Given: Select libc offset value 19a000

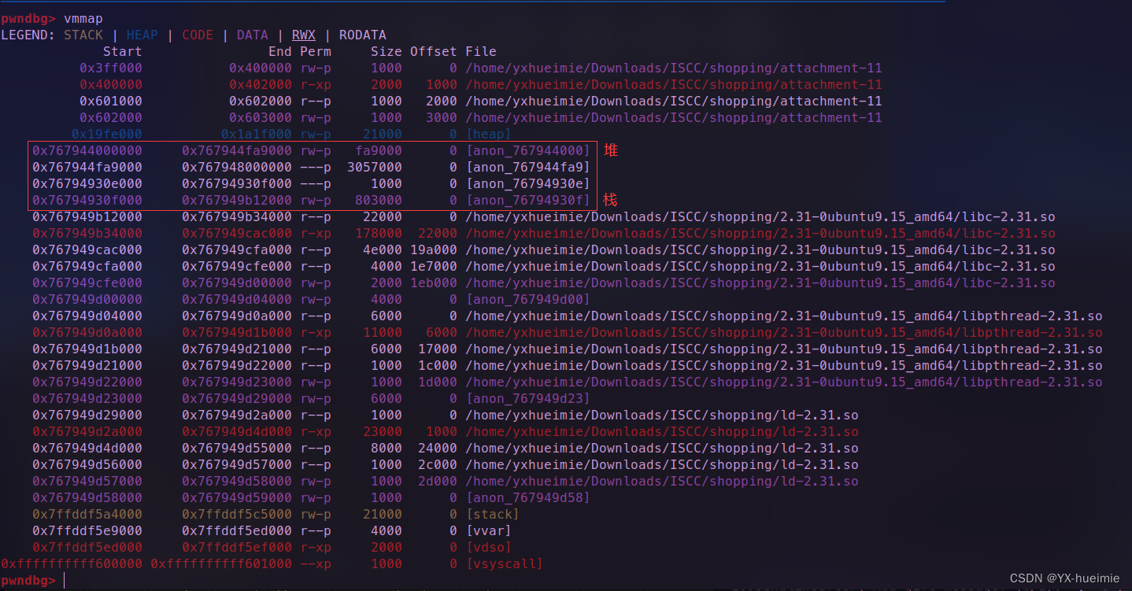Looking at the screenshot, I should point(434,249).
